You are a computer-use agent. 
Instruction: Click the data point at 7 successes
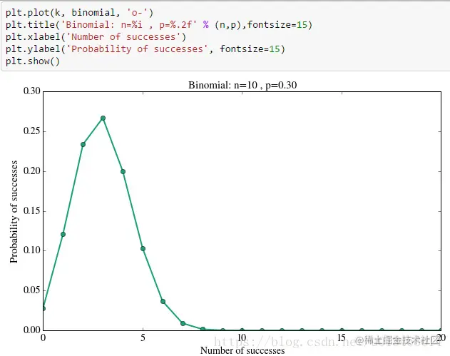[183, 324]
